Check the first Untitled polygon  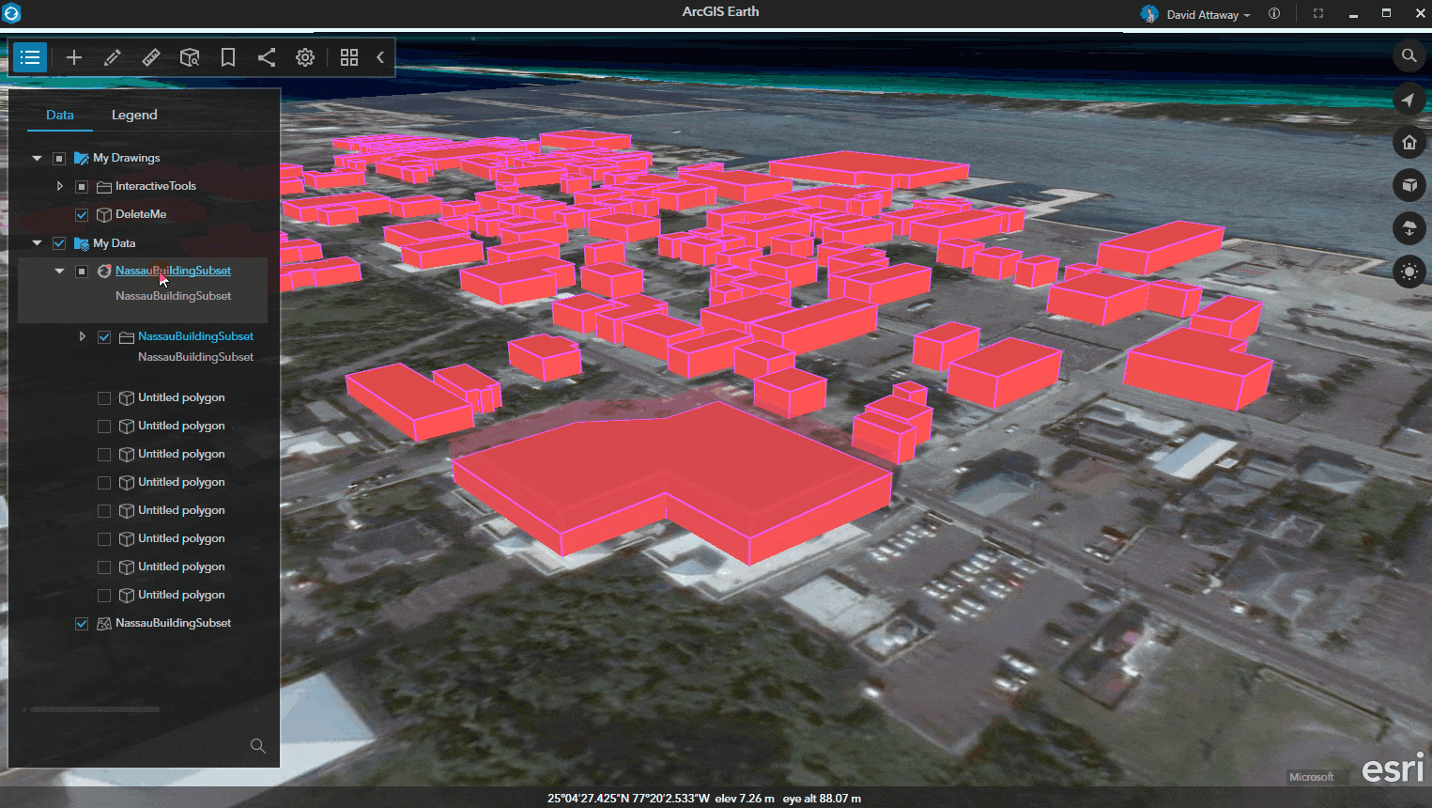click(103, 397)
